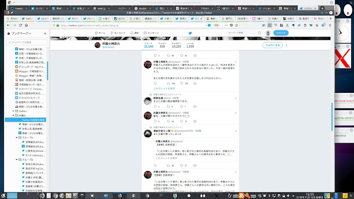Click the Twitter search magnifier icon
Viewport: 354px width, 199px height.
(259, 33)
